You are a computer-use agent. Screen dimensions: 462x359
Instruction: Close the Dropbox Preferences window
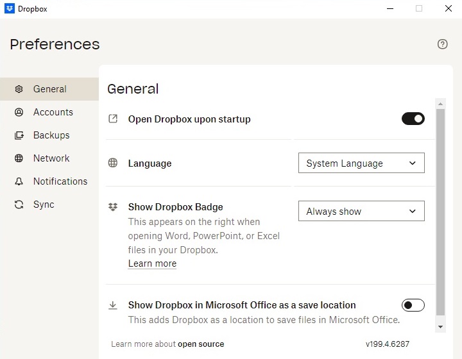(x=448, y=8)
